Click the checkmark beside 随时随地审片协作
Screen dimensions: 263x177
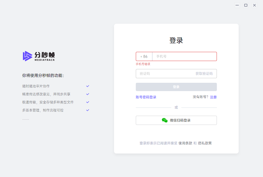point(87,86)
